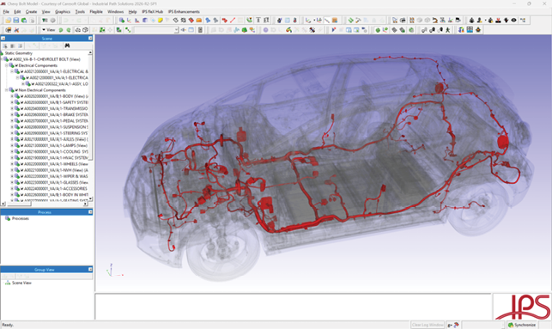Click the rainbow cable toolbar icon
The width and height of the screenshot is (552, 329).
click(288, 29)
